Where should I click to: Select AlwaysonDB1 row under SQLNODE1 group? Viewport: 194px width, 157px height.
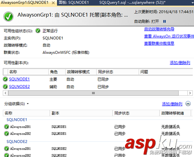pyautogui.click(x=98, y=127)
